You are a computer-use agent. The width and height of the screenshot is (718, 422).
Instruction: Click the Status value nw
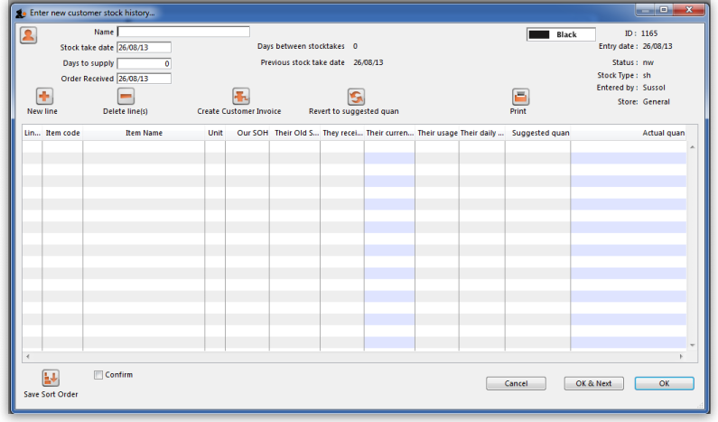pos(648,62)
